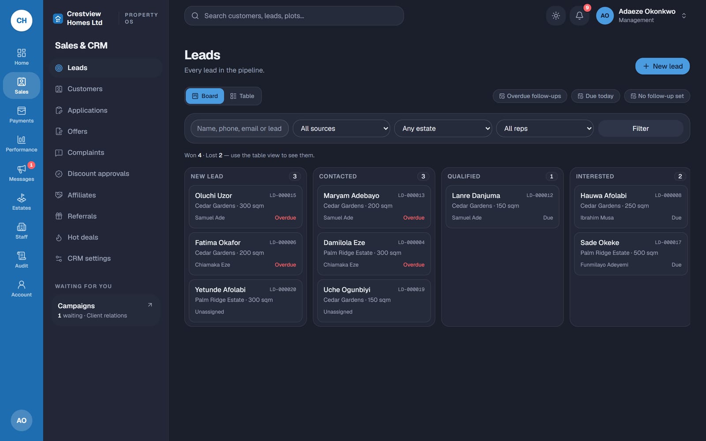Click the Name, phone, email or lead field
Image resolution: width=706 pixels, height=441 pixels.
(240, 128)
